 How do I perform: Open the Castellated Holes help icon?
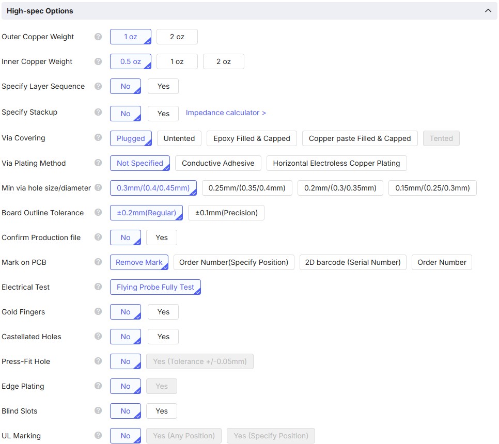[x=98, y=337]
